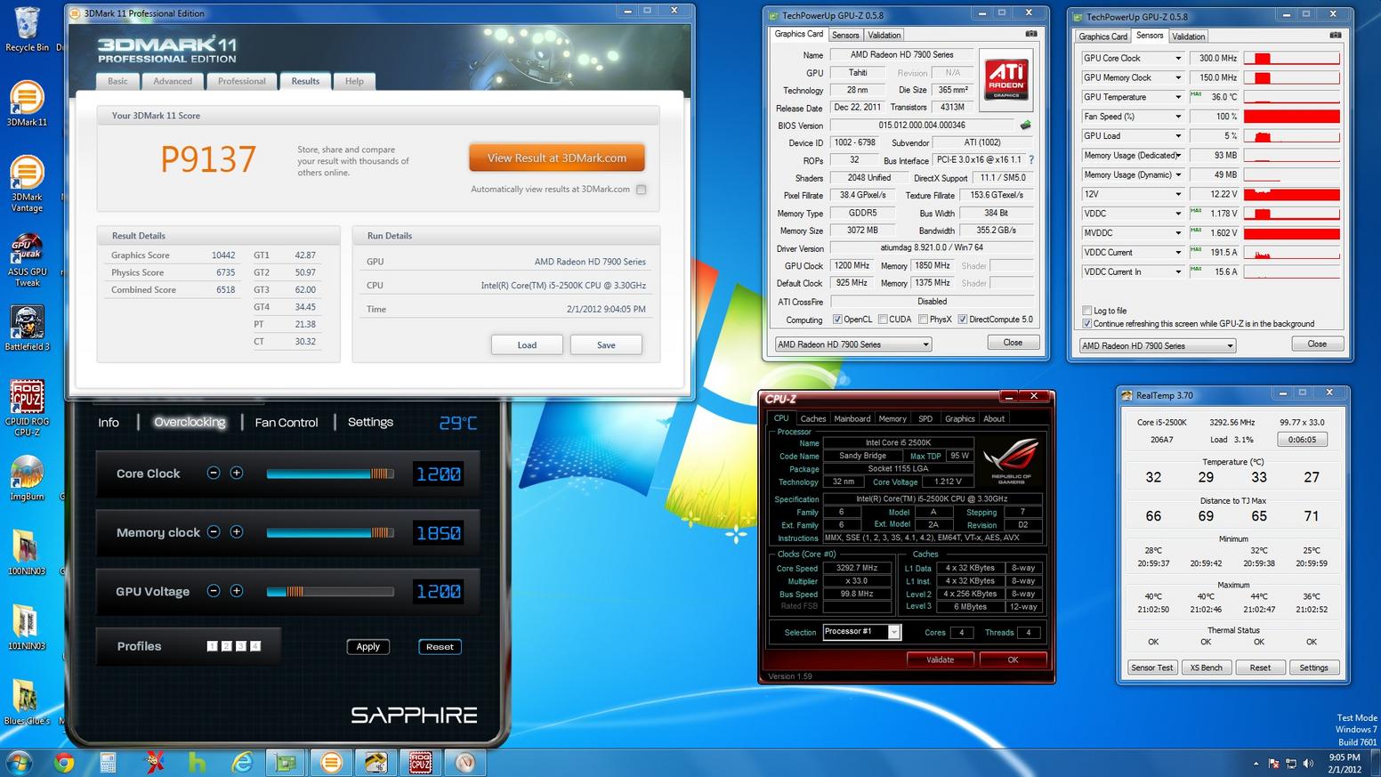Open Mainboard tab in CPU-Z

[x=852, y=418]
